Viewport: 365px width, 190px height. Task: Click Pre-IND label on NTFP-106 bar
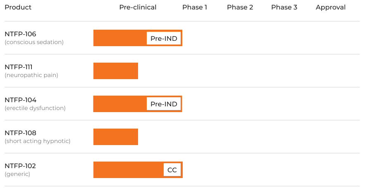[x=164, y=38]
